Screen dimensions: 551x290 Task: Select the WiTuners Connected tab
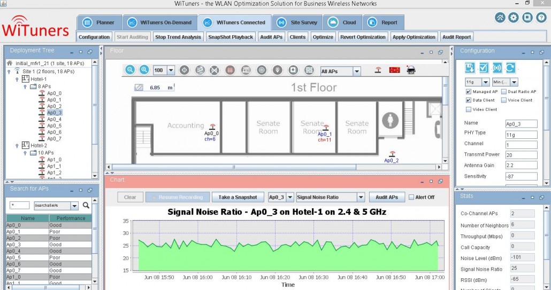click(234, 22)
